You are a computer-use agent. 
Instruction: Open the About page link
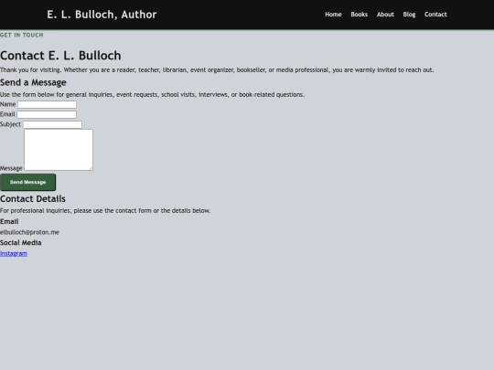point(385,15)
